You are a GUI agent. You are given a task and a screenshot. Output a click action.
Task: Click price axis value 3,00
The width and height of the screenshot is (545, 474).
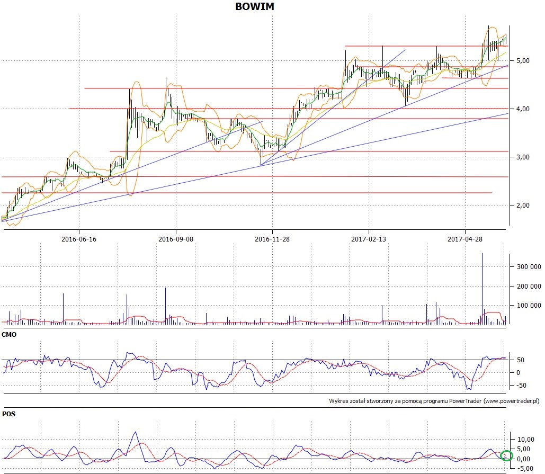tap(523, 157)
